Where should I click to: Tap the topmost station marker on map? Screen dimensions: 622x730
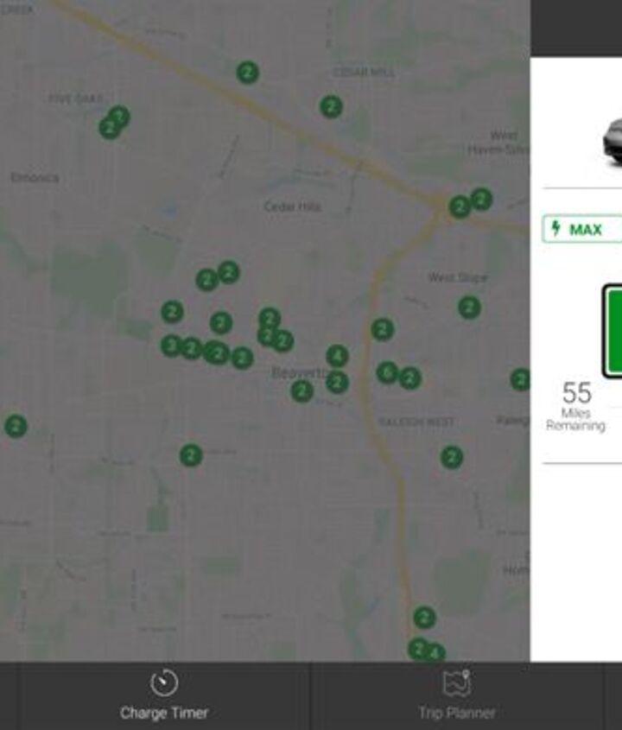tap(248, 73)
